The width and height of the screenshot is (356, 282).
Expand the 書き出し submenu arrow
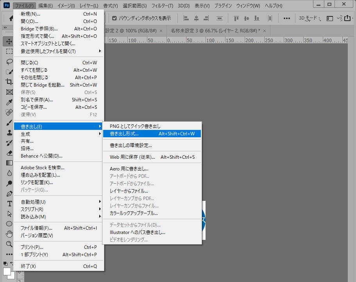tap(100, 126)
